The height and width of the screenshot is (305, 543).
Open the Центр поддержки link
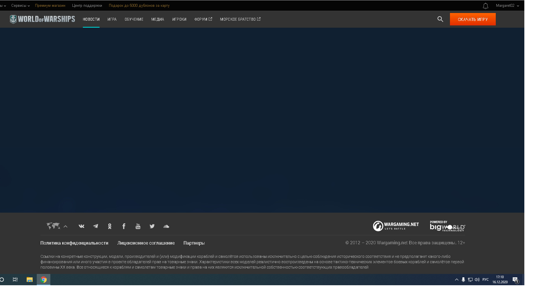[87, 6]
